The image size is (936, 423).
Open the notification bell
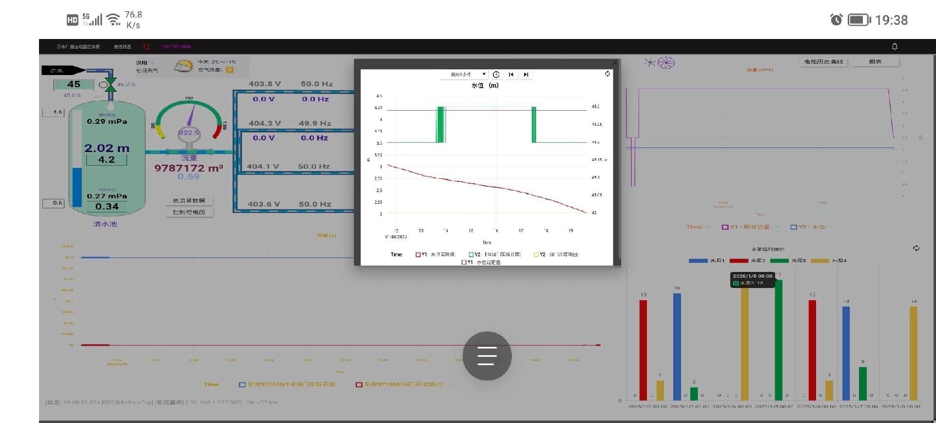coord(895,46)
